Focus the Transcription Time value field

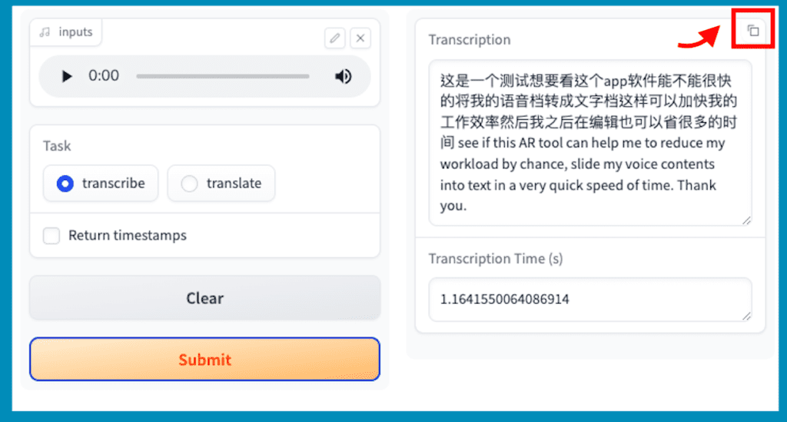coord(589,299)
